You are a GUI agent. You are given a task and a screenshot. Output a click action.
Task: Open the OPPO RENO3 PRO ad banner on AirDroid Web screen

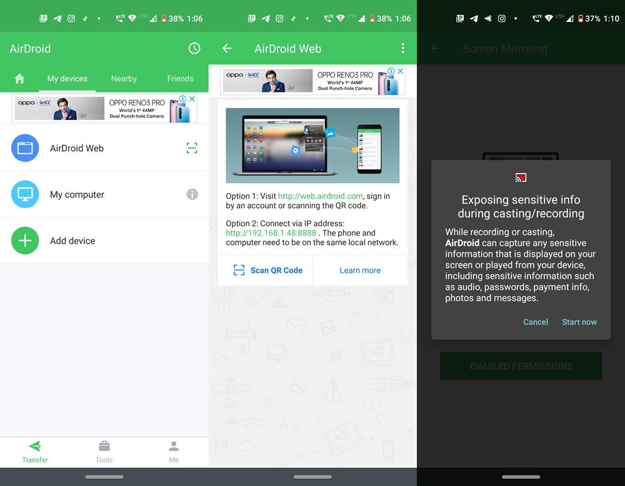point(312,81)
